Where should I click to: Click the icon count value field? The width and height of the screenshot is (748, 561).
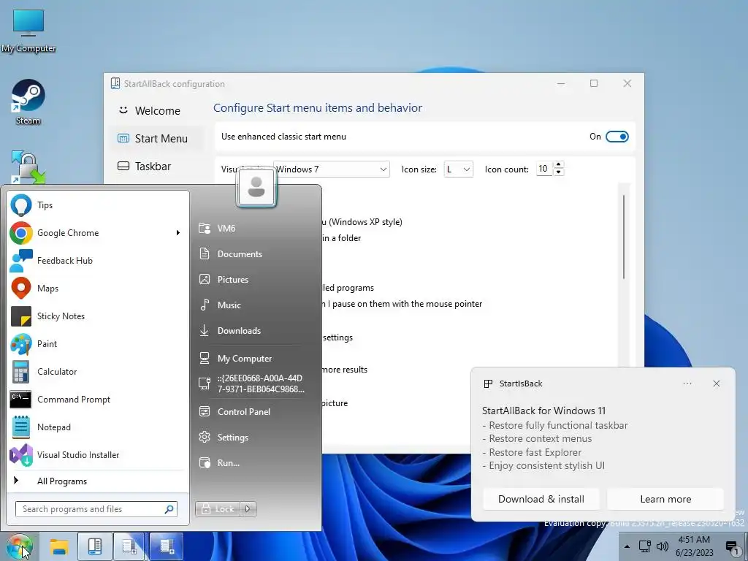coord(544,169)
